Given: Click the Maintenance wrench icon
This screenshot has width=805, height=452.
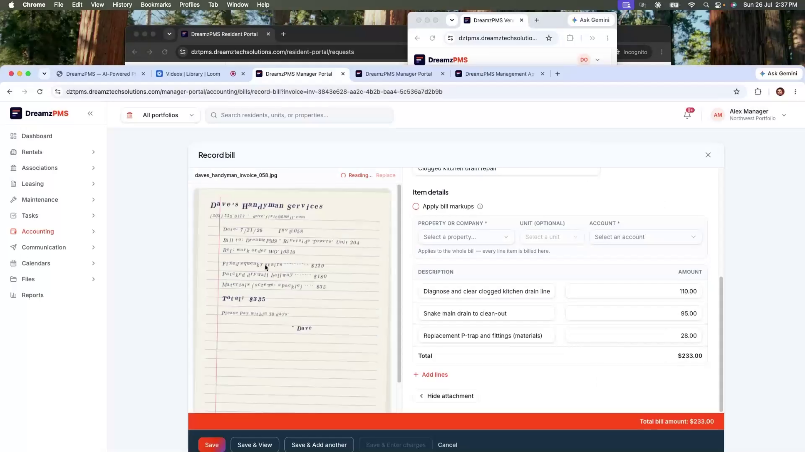Looking at the screenshot, I should 13,200.
